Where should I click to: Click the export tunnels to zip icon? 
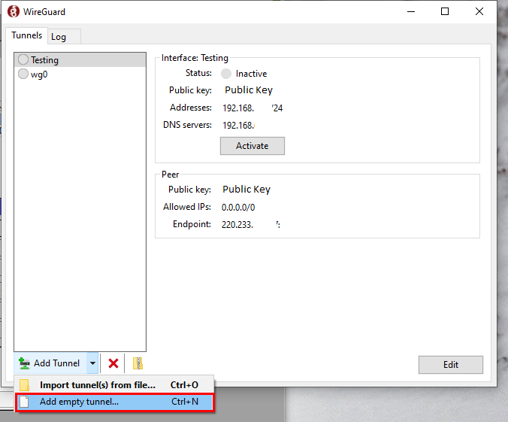[138, 363]
